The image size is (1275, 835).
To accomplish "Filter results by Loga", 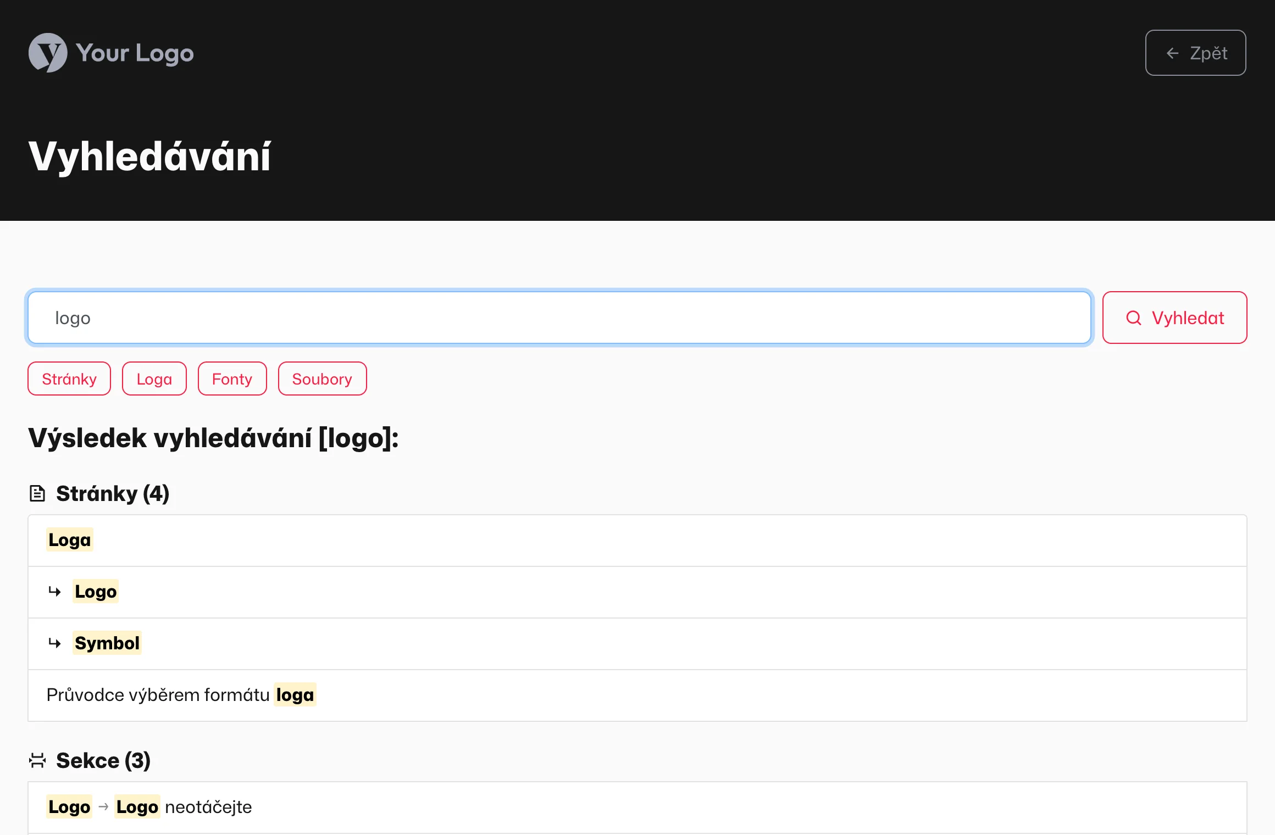I will click(154, 378).
